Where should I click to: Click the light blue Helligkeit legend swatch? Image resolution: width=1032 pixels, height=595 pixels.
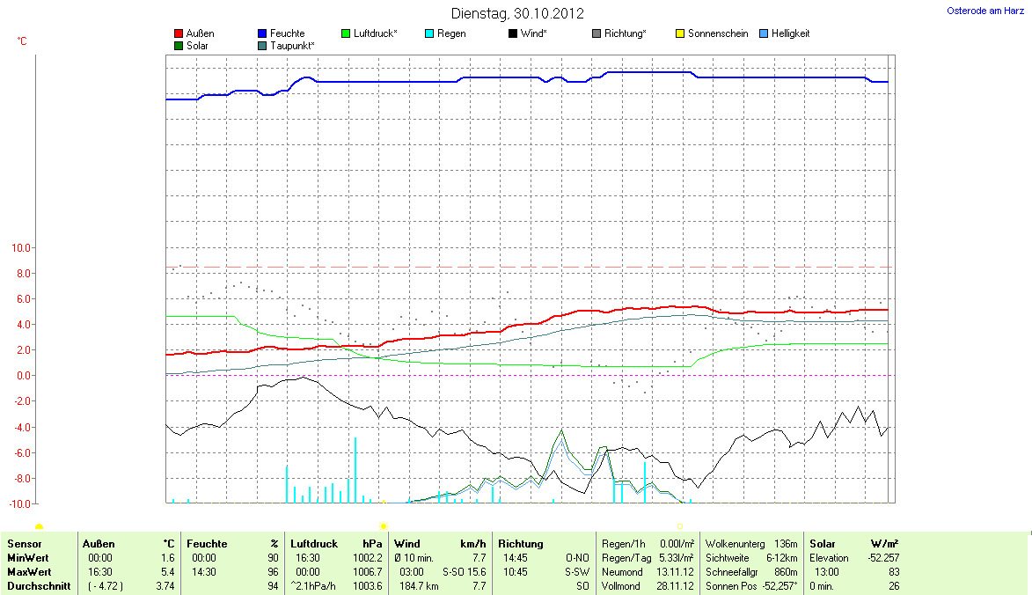click(764, 34)
